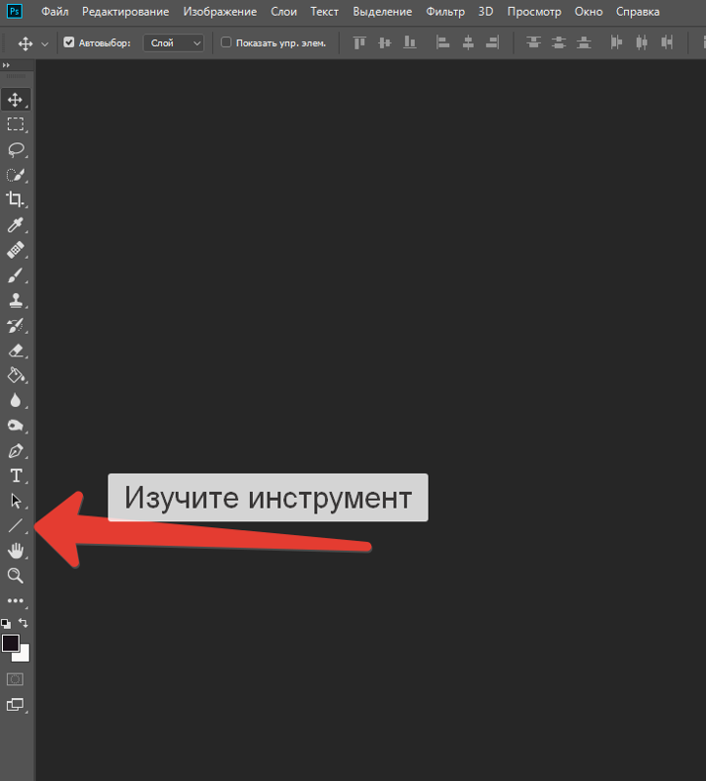Distribute top edges of layers

click(x=533, y=43)
